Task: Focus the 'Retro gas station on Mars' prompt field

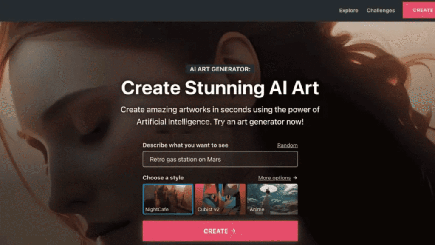Action: (220, 159)
